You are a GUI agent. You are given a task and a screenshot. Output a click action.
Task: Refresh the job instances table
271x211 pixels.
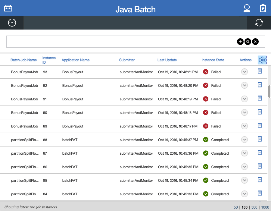point(259,23)
